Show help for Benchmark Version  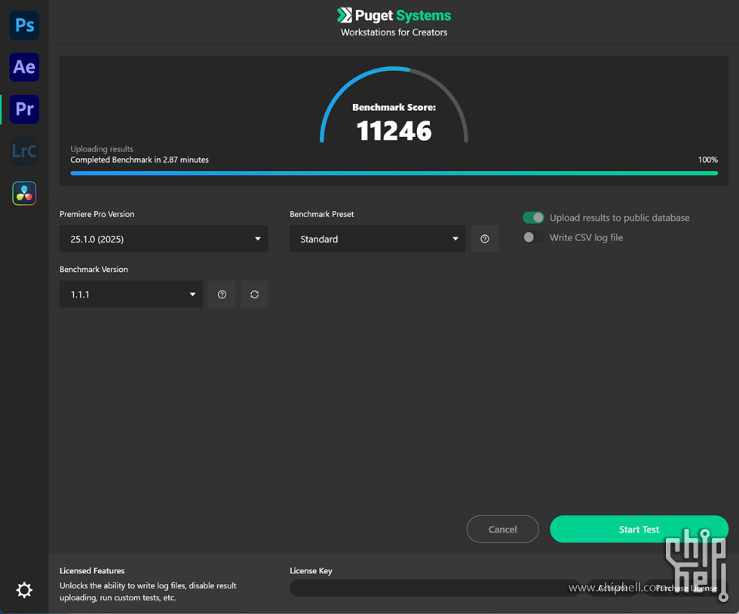pos(222,295)
